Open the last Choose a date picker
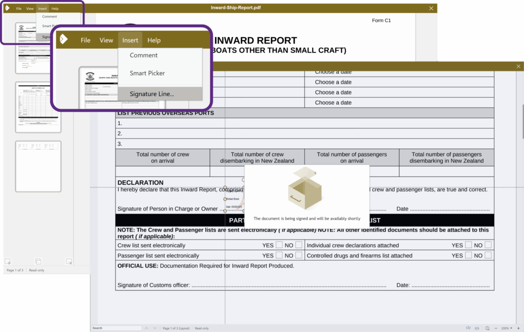 pyautogui.click(x=333, y=103)
